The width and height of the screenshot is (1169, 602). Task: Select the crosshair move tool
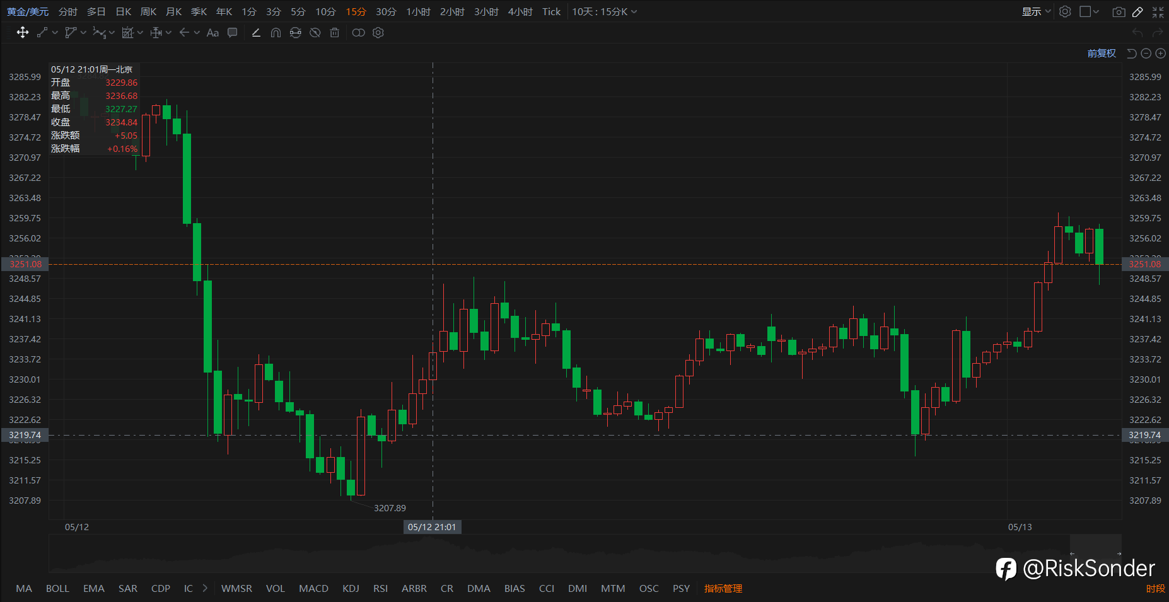23,33
